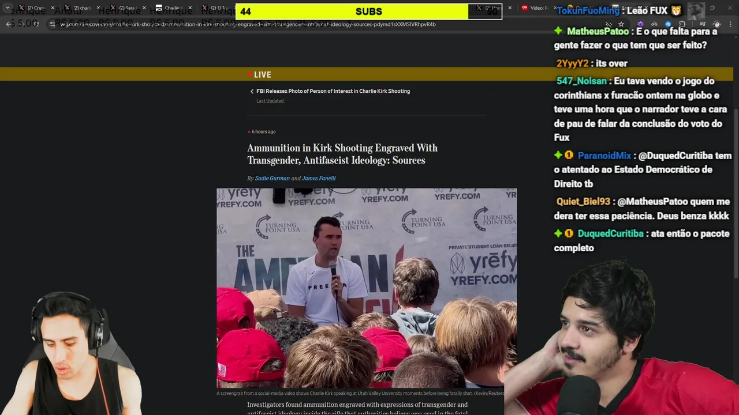Open author James Fanelli's profile link

tap(319, 178)
